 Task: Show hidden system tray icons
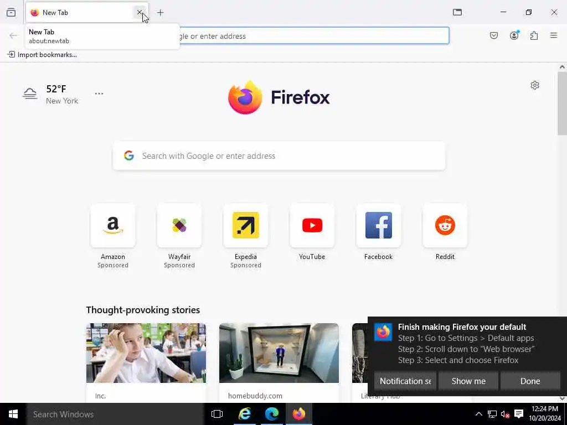tap(478, 414)
